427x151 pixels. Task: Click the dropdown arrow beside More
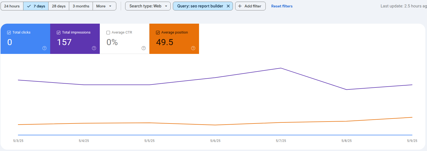pyautogui.click(x=110, y=6)
